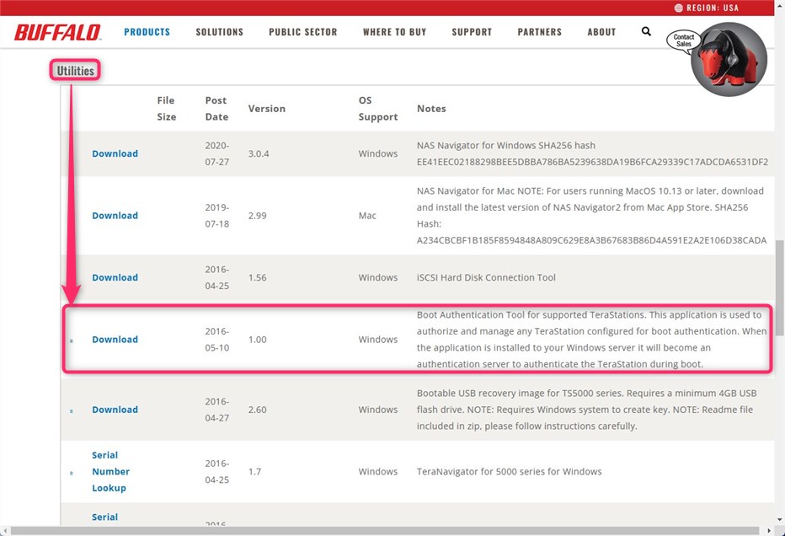785x536 pixels.
Task: Click the globe icon beside Region USA
Action: click(x=678, y=8)
